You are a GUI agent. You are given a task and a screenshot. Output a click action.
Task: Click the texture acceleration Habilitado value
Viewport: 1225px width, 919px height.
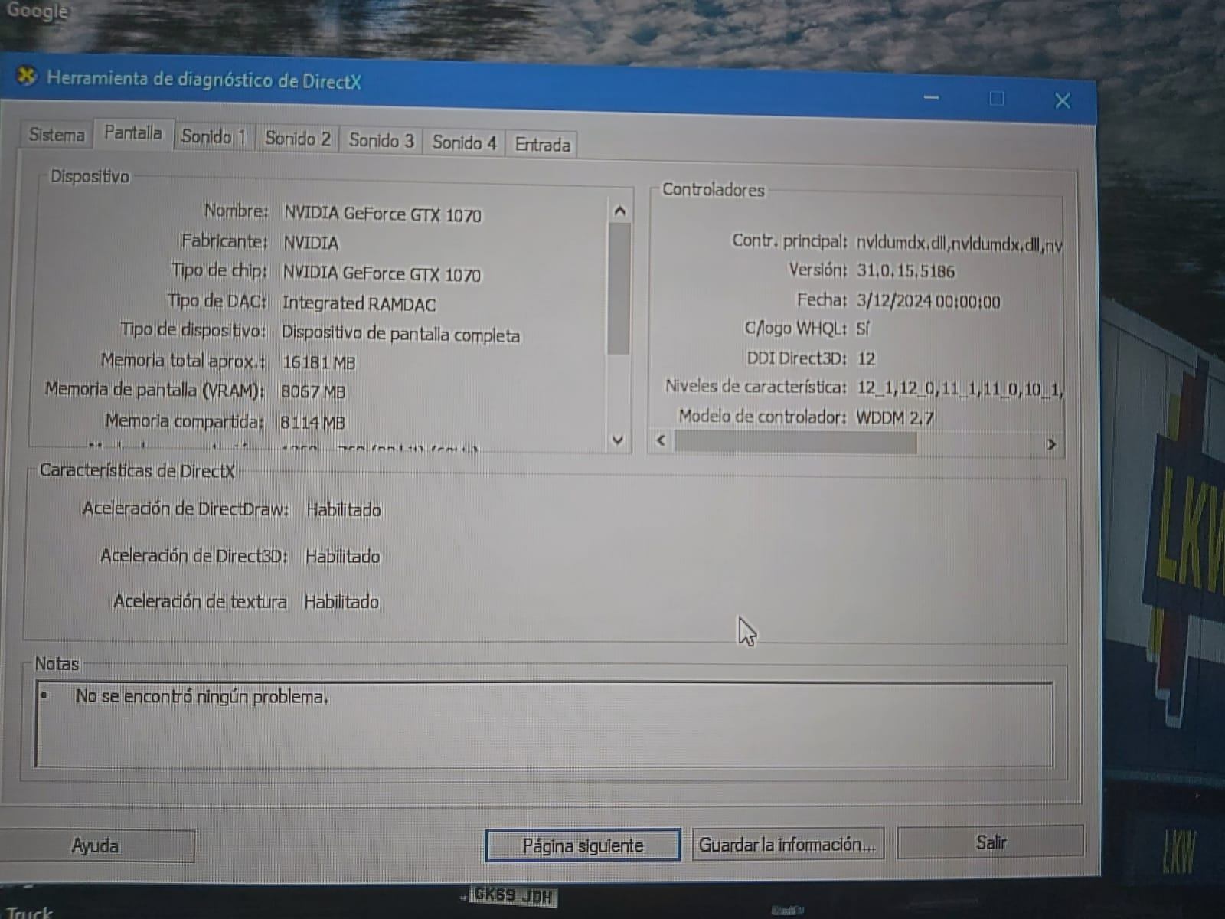(341, 602)
